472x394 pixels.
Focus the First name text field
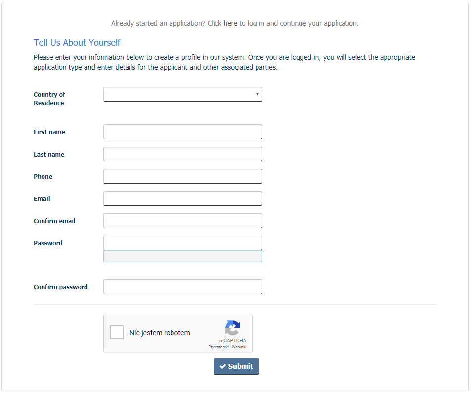(x=182, y=132)
